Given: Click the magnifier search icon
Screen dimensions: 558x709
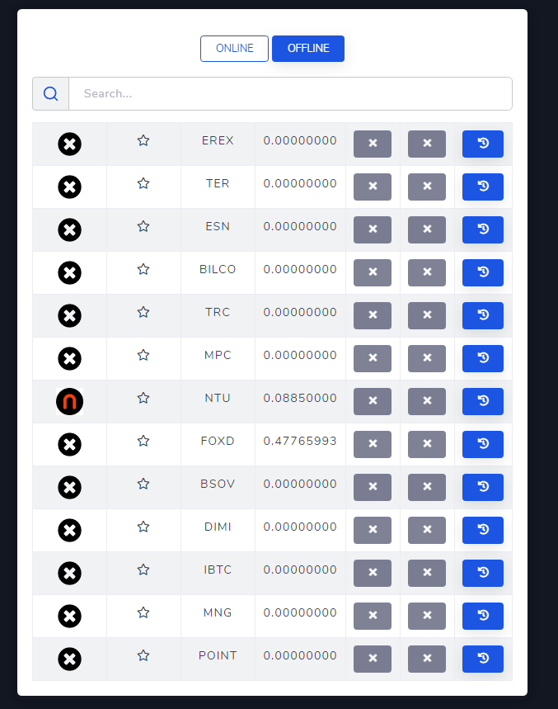Looking at the screenshot, I should (51, 94).
